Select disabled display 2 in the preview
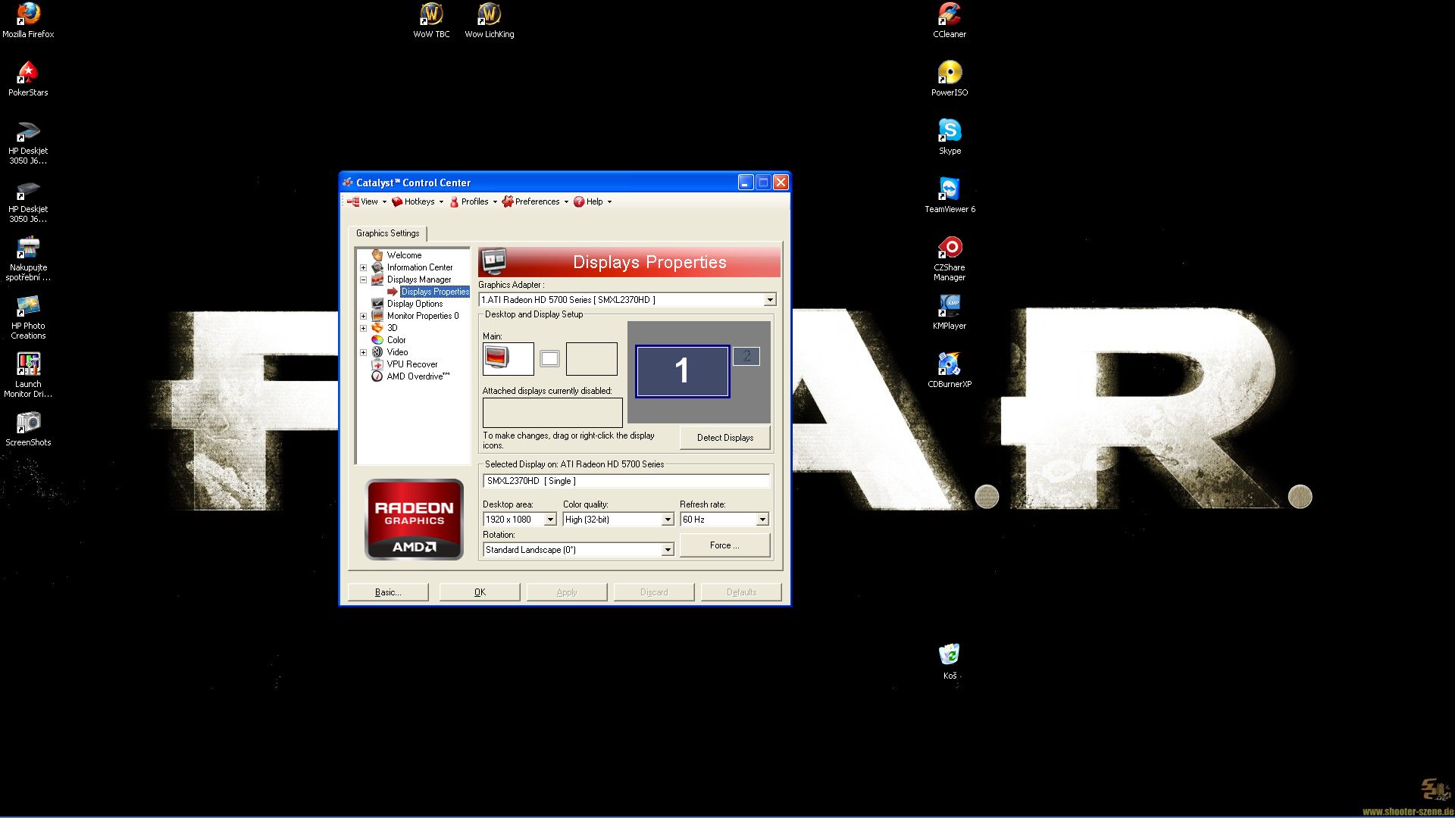Image resolution: width=1455 pixels, height=818 pixels. click(746, 356)
